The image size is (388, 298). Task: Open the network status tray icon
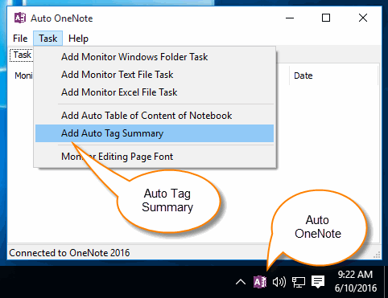[299, 282]
